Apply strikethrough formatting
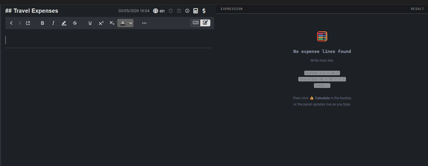Viewport: 428px width, 166px height. (75, 23)
